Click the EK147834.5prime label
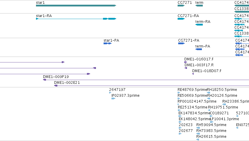Image resolution: width=249 pixels, height=141 pixels. [194, 113]
